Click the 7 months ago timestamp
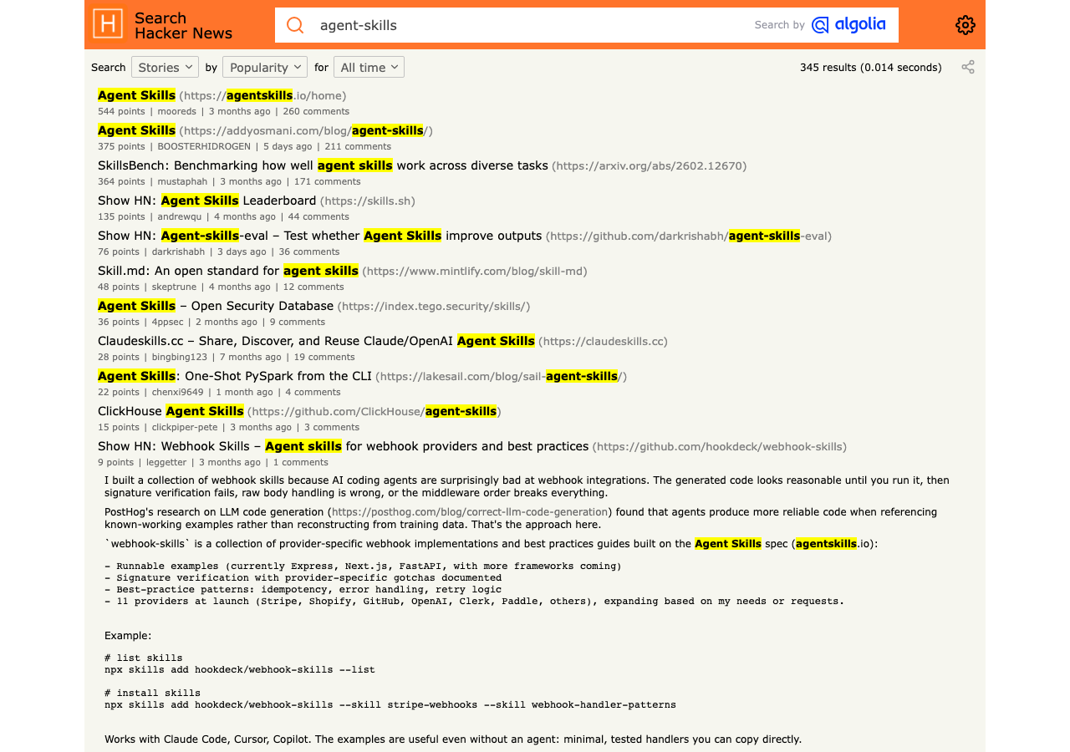The height and width of the screenshot is (752, 1070). (251, 357)
